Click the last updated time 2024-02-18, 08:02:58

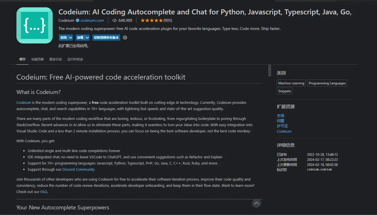tap(322, 165)
